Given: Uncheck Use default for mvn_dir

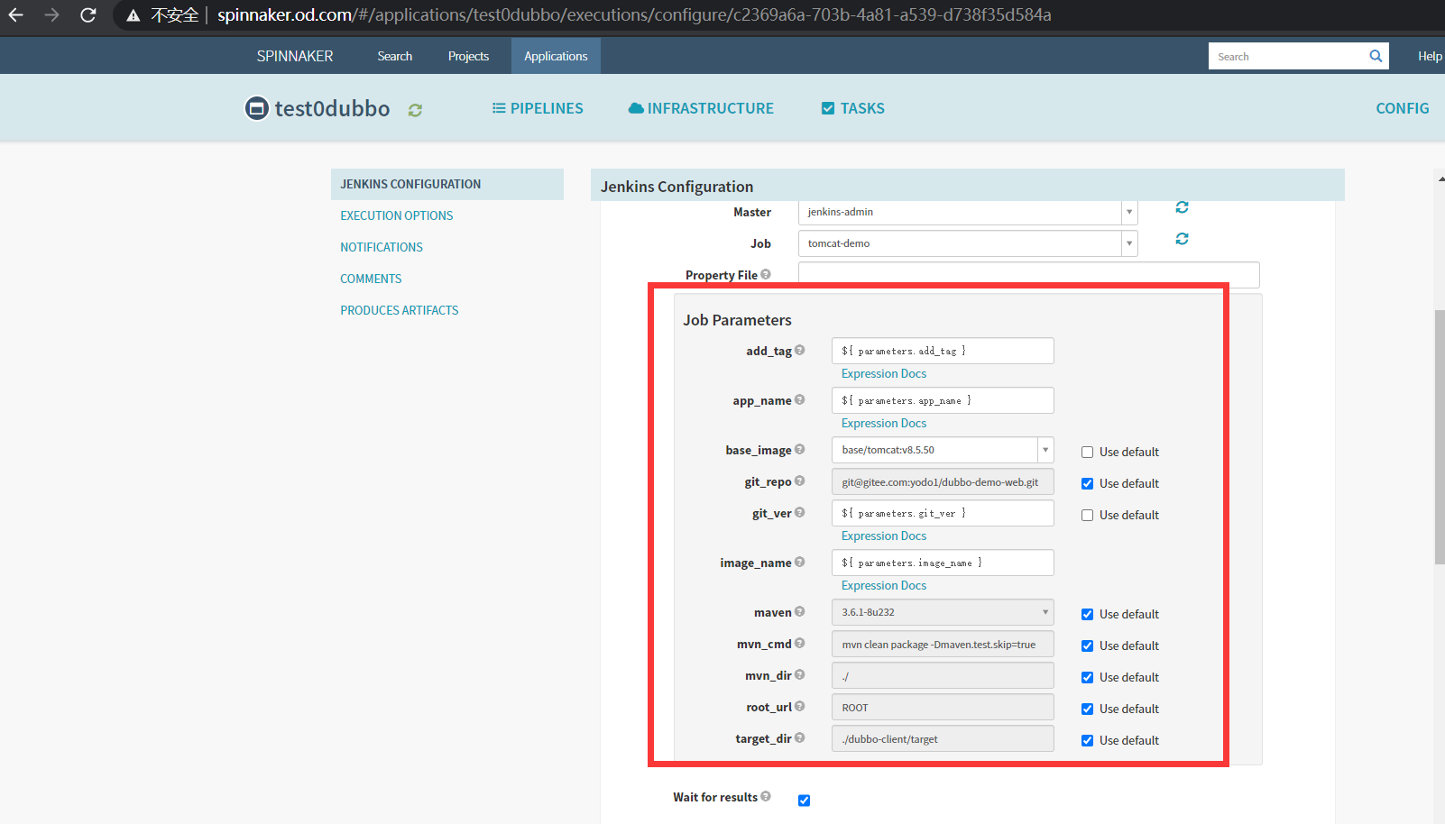Looking at the screenshot, I should tap(1087, 678).
